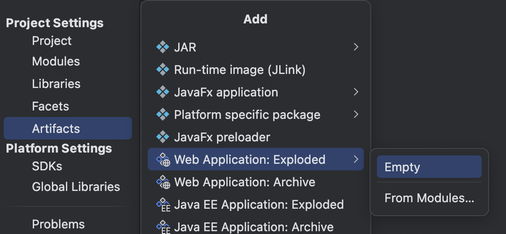
Task: Choose JavaFx preloader from Add menu
Action: pos(256,137)
